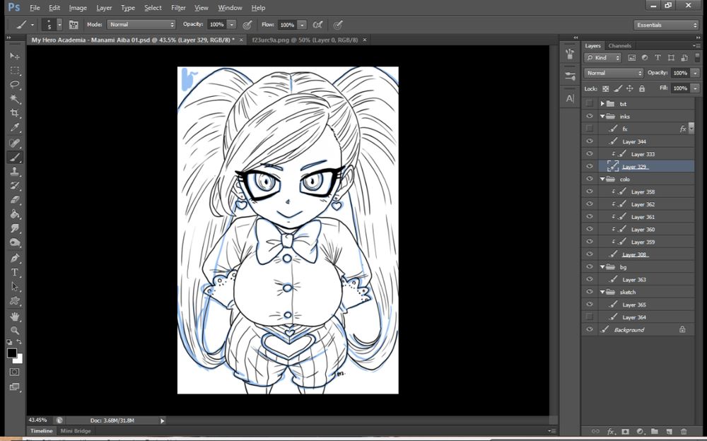
Task: Hide the Background layer
Action: coord(590,329)
